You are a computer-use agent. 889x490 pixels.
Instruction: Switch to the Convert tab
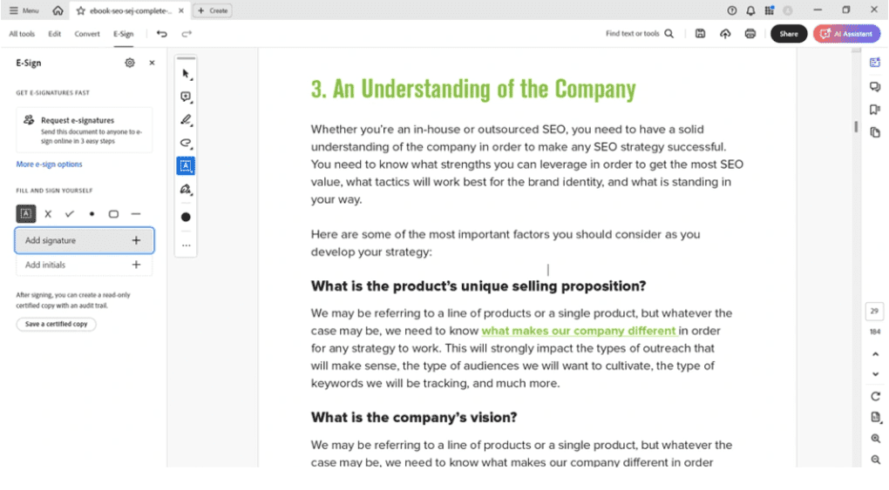tap(87, 34)
